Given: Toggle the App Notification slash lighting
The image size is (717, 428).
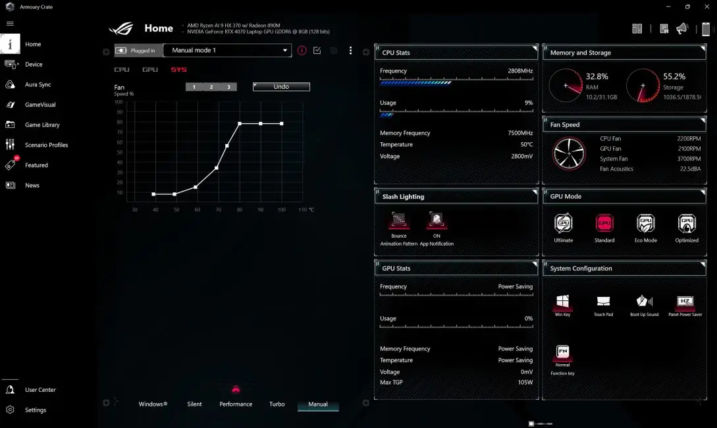Looking at the screenshot, I should 437,221.
